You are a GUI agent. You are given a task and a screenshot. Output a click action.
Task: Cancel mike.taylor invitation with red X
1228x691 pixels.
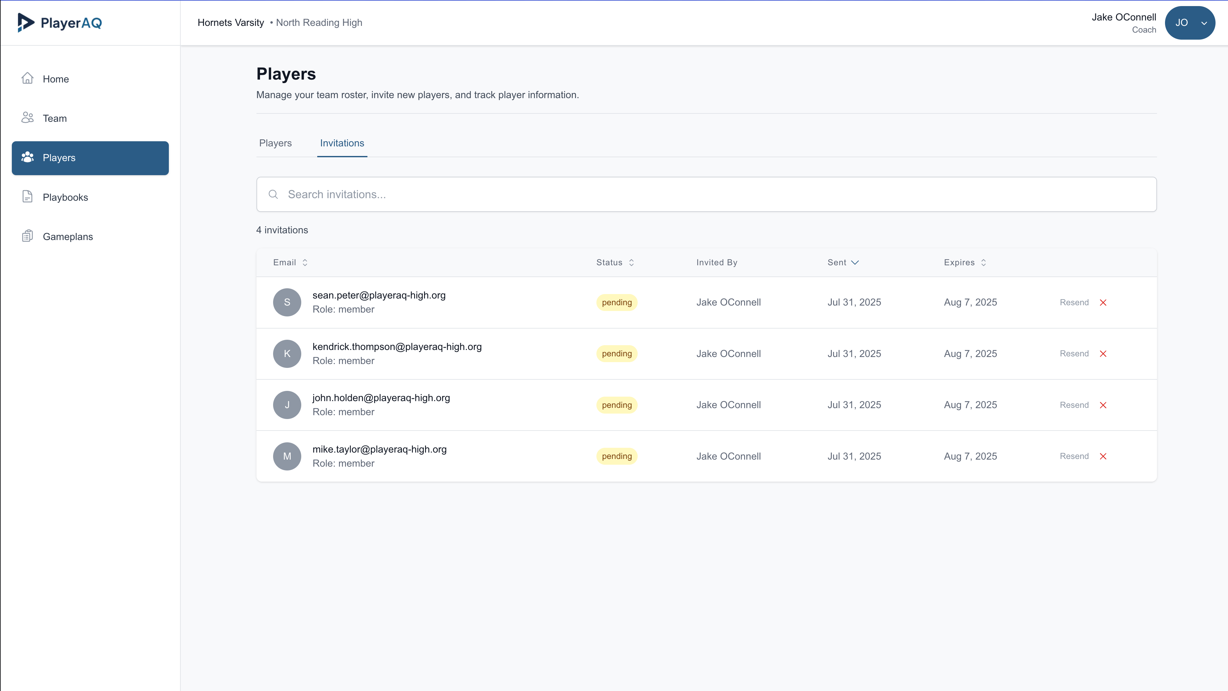tap(1103, 456)
